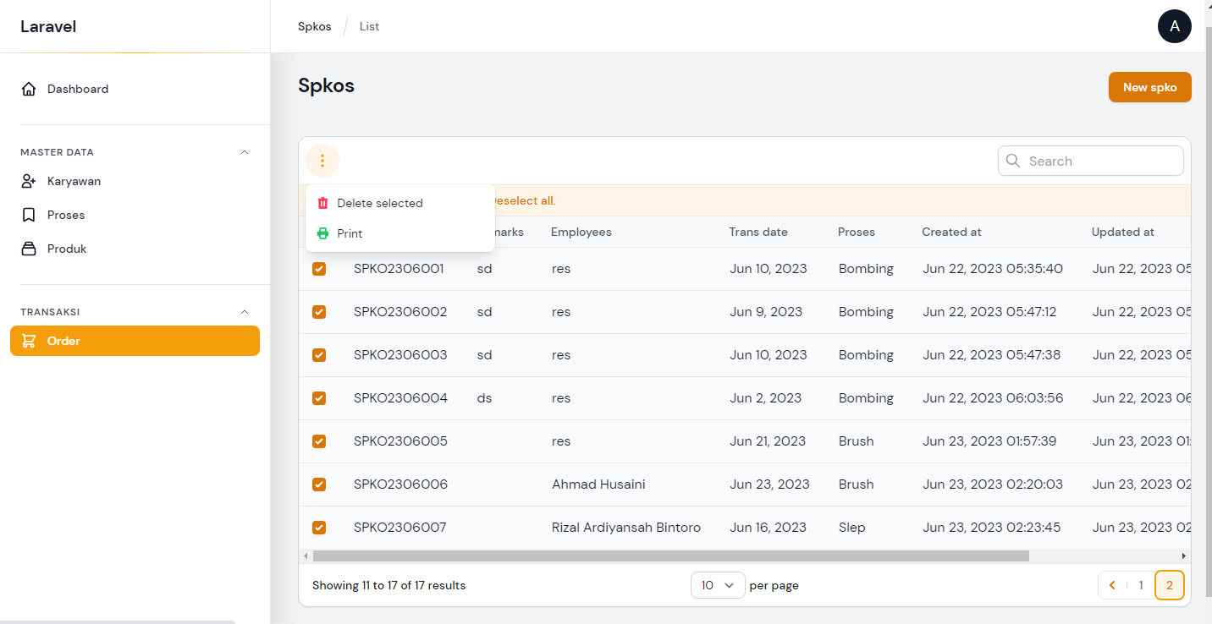Click the Produk box icon
This screenshot has height=624, width=1212.
click(29, 249)
